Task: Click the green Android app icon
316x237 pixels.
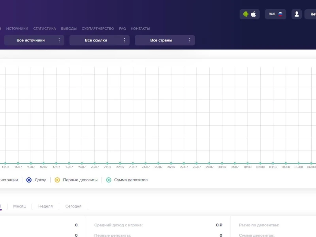Action: pyautogui.click(x=246, y=14)
